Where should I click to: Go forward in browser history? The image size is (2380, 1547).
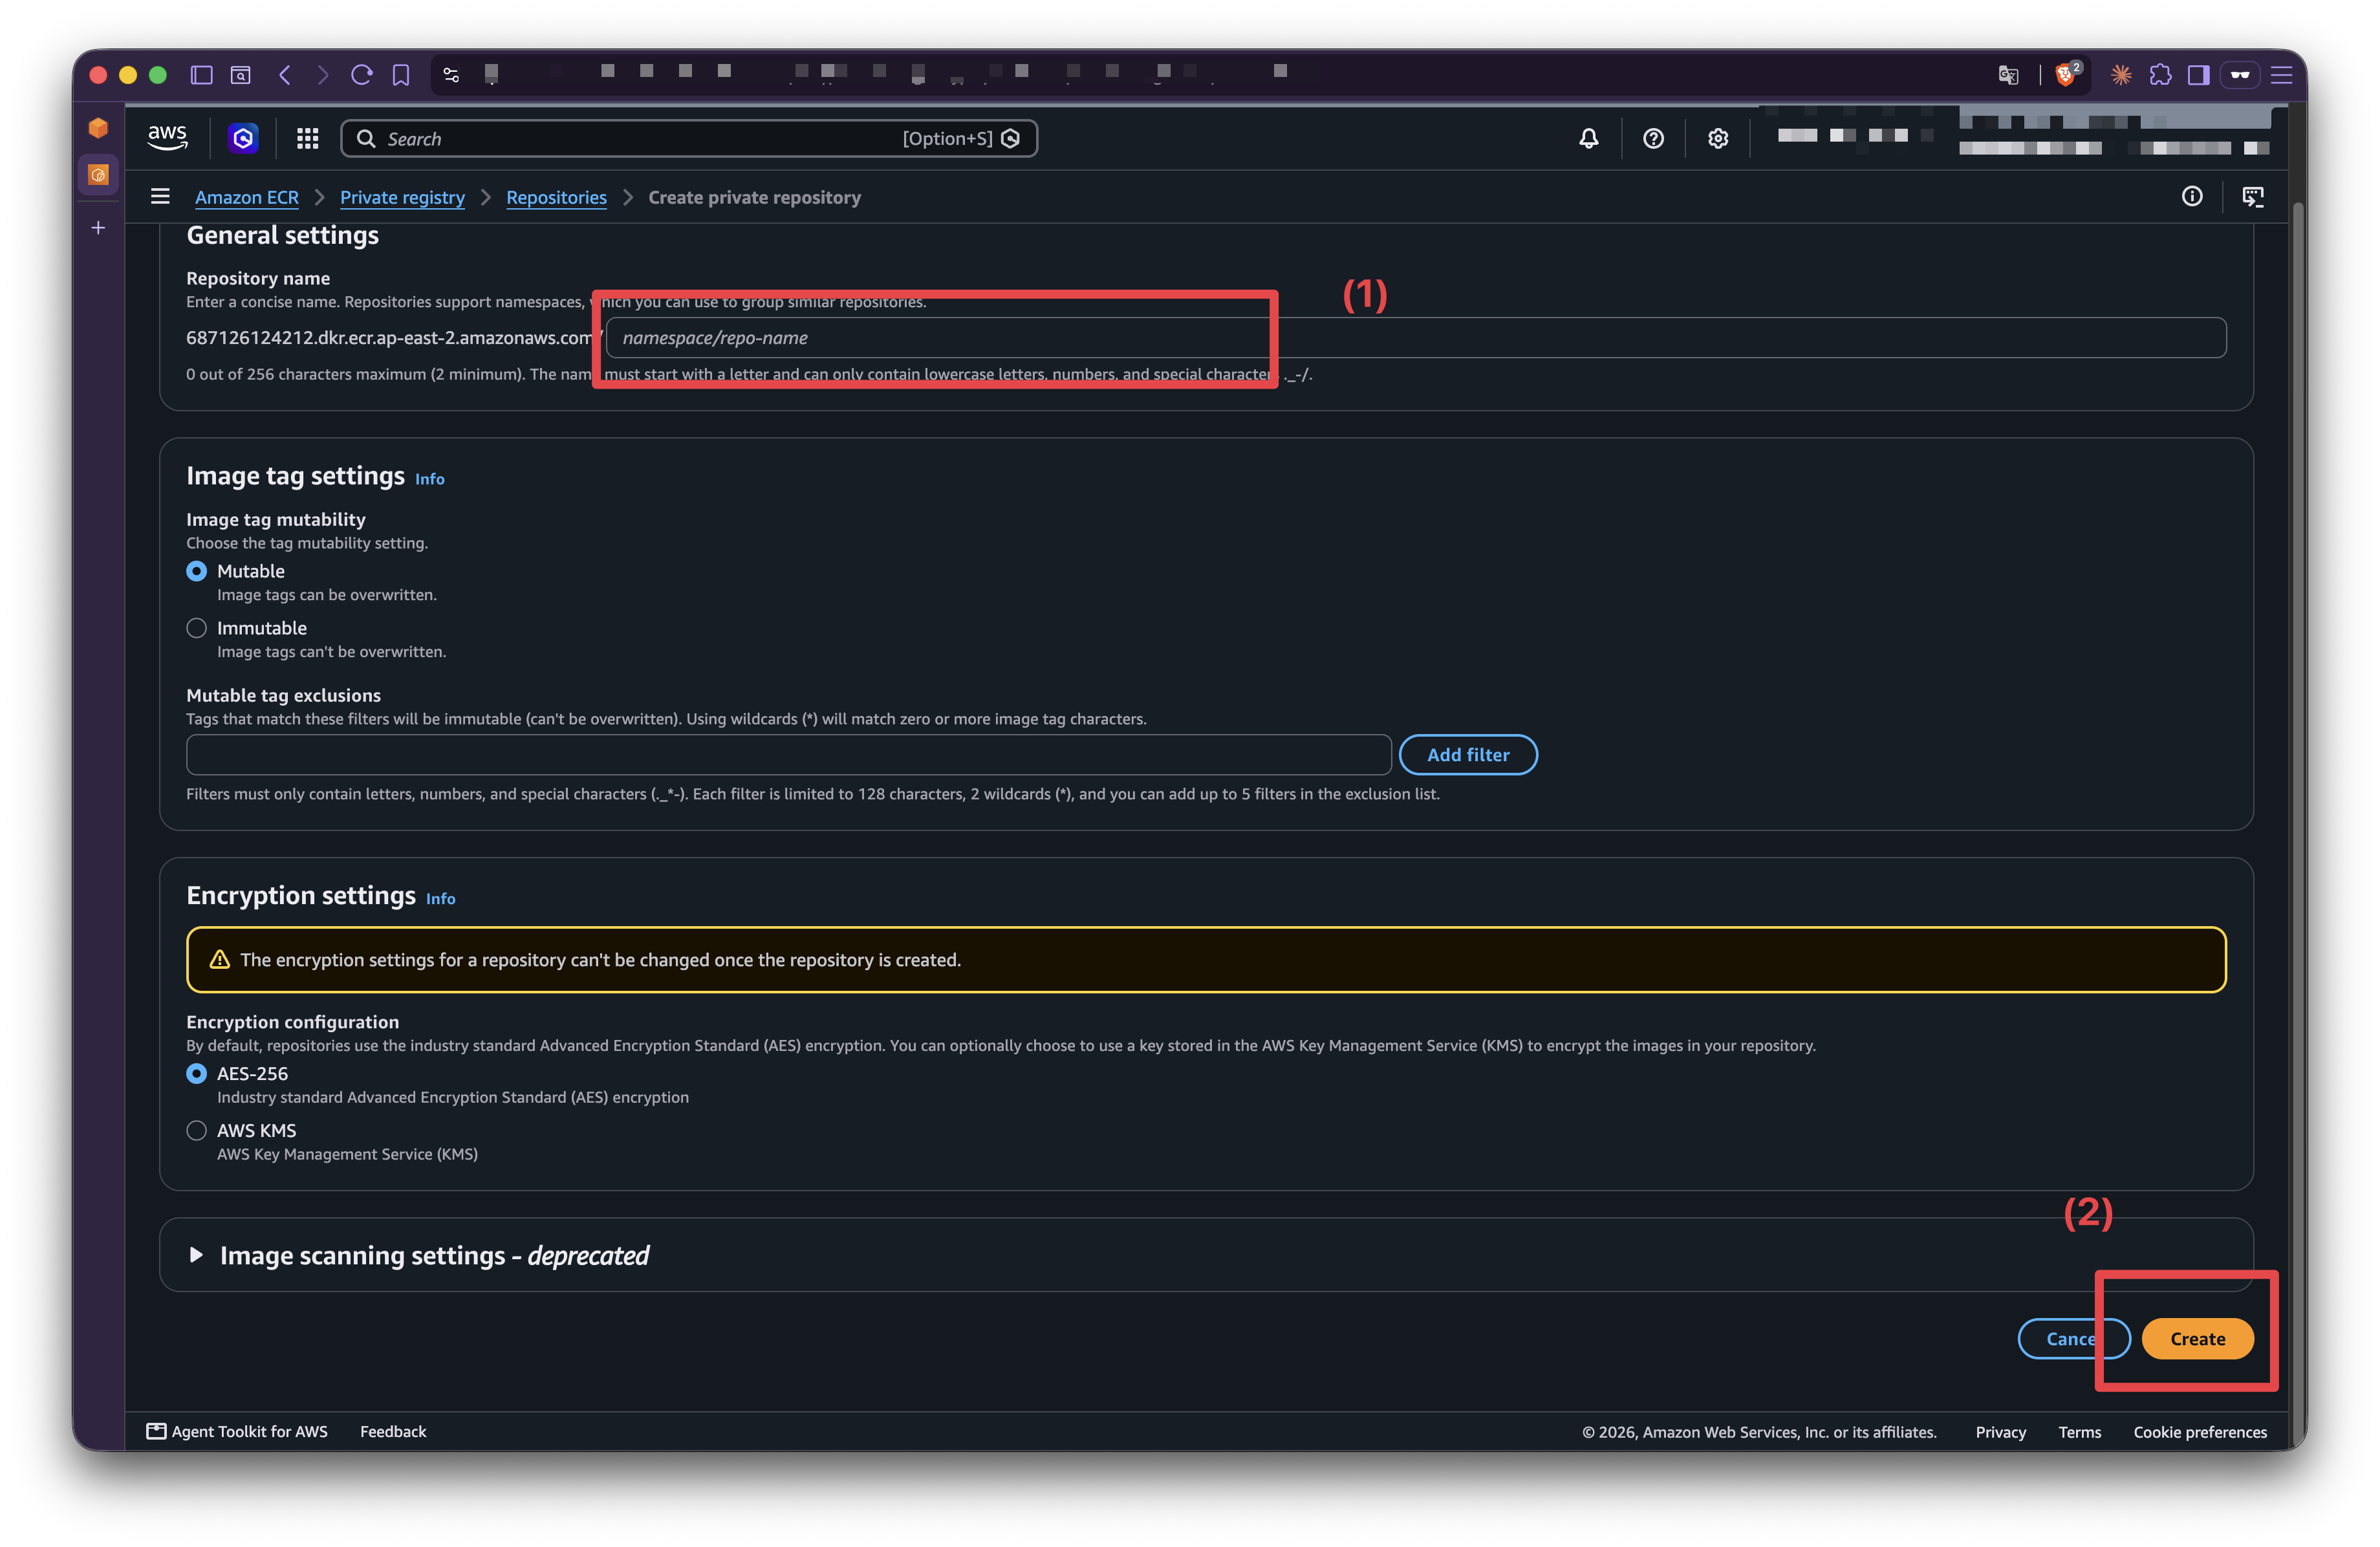322,75
